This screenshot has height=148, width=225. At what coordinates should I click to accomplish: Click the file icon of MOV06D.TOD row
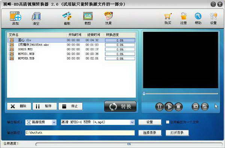click(12, 58)
